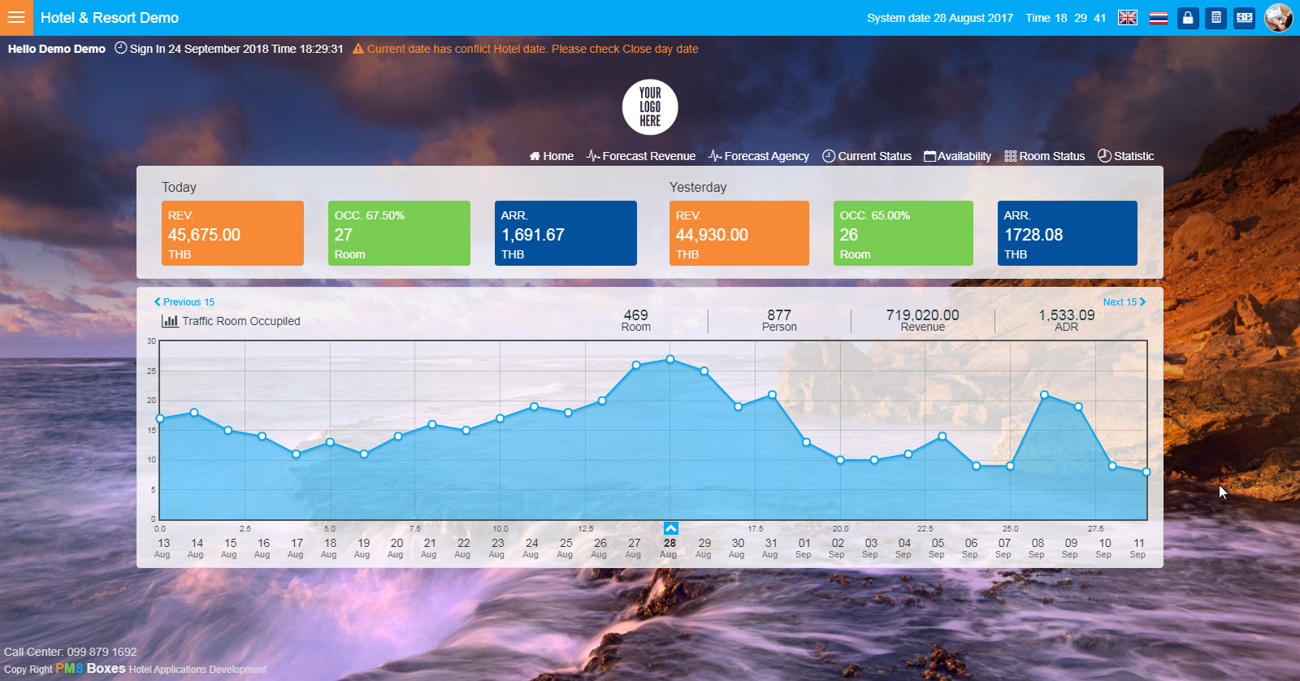This screenshot has width=1300, height=681.
Task: Open the Current Status page
Action: click(867, 156)
